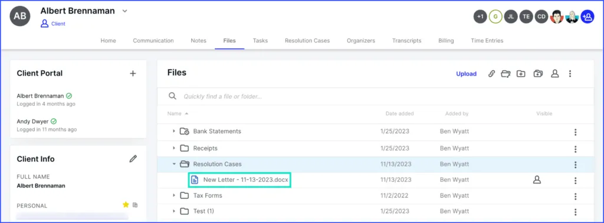Select the Tax Forms folder name

tap(208, 196)
